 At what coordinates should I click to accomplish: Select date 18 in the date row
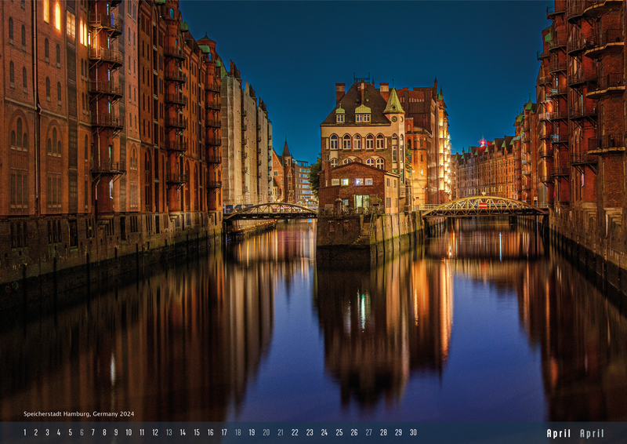(238, 432)
